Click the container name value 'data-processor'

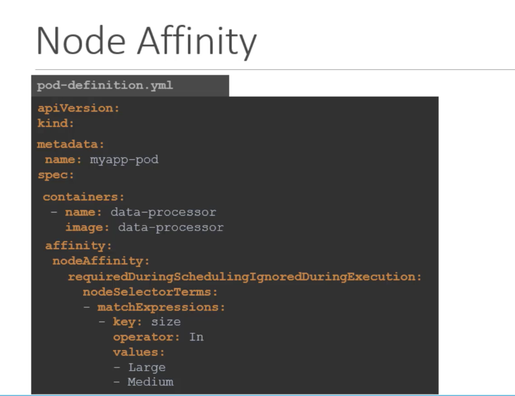[163, 212]
